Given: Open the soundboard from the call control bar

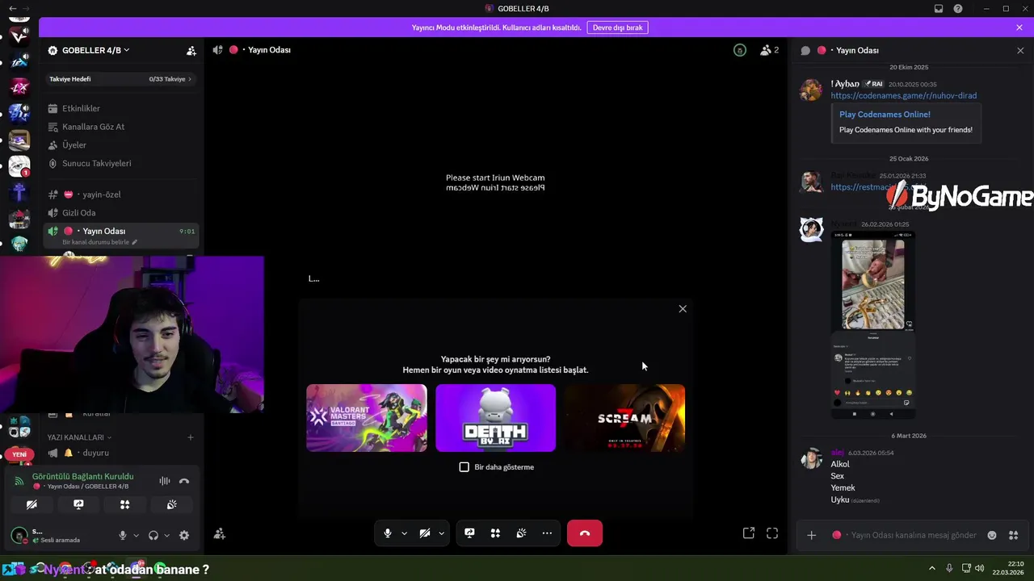Looking at the screenshot, I should point(521,533).
